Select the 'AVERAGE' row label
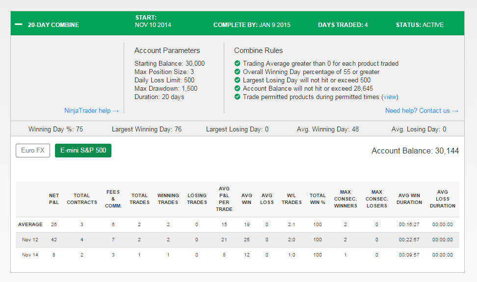Screen dimensions: 477x282 [30, 224]
